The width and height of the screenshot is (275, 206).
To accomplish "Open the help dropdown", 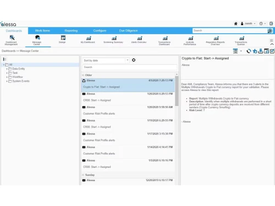I will [x=263, y=24].
